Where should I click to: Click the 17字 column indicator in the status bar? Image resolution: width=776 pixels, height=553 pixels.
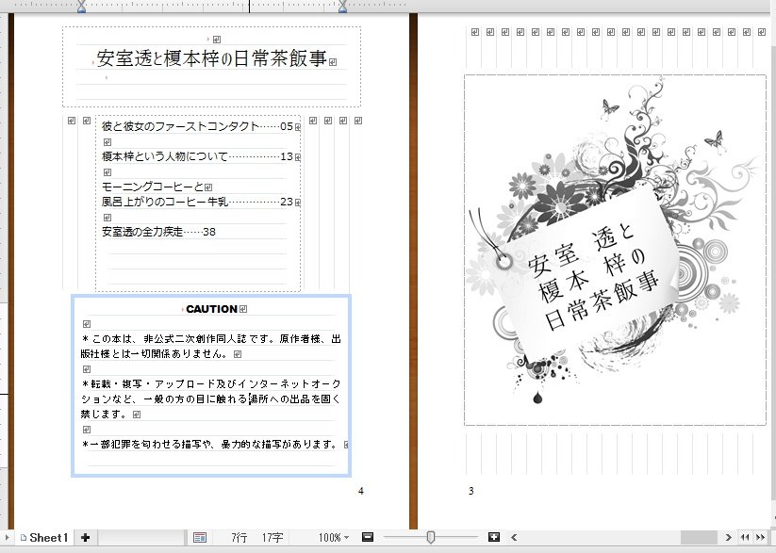[x=272, y=537]
